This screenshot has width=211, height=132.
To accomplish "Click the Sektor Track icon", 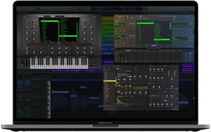I will pos(141,17).
